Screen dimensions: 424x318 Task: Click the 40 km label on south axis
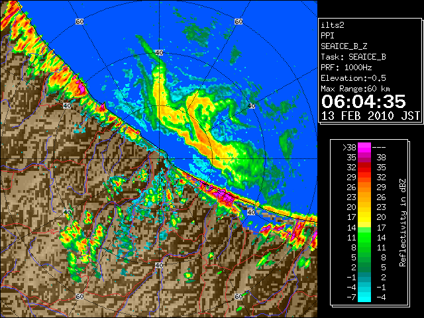pyautogui.click(x=159, y=265)
